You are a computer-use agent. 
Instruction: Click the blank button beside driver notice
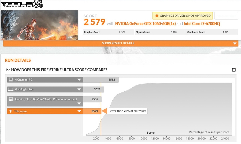(226, 16)
